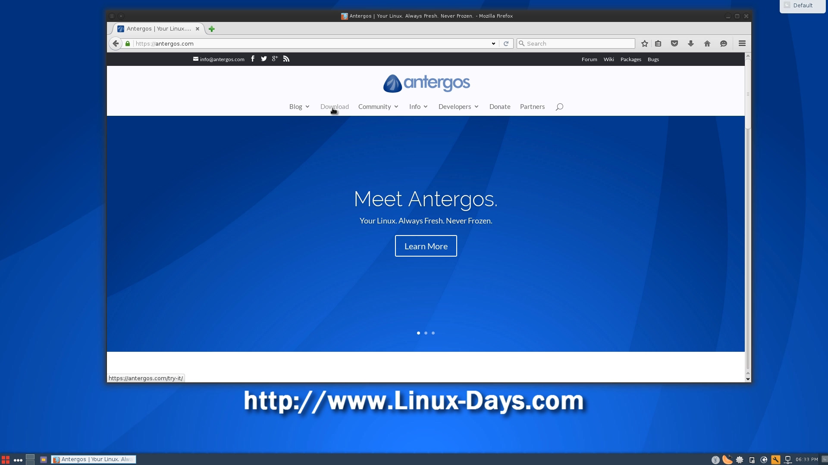Open the Hello chat bubble icon
The width and height of the screenshot is (828, 465).
[724, 43]
